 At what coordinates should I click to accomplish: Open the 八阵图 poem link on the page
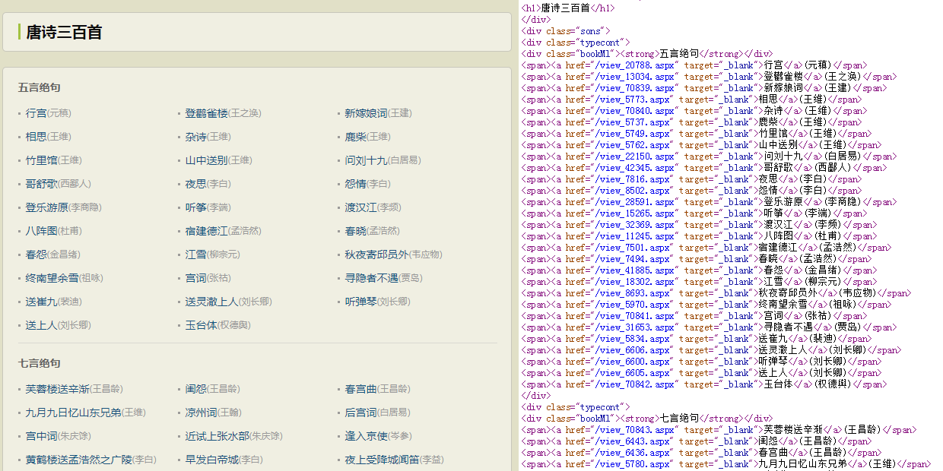[42, 231]
